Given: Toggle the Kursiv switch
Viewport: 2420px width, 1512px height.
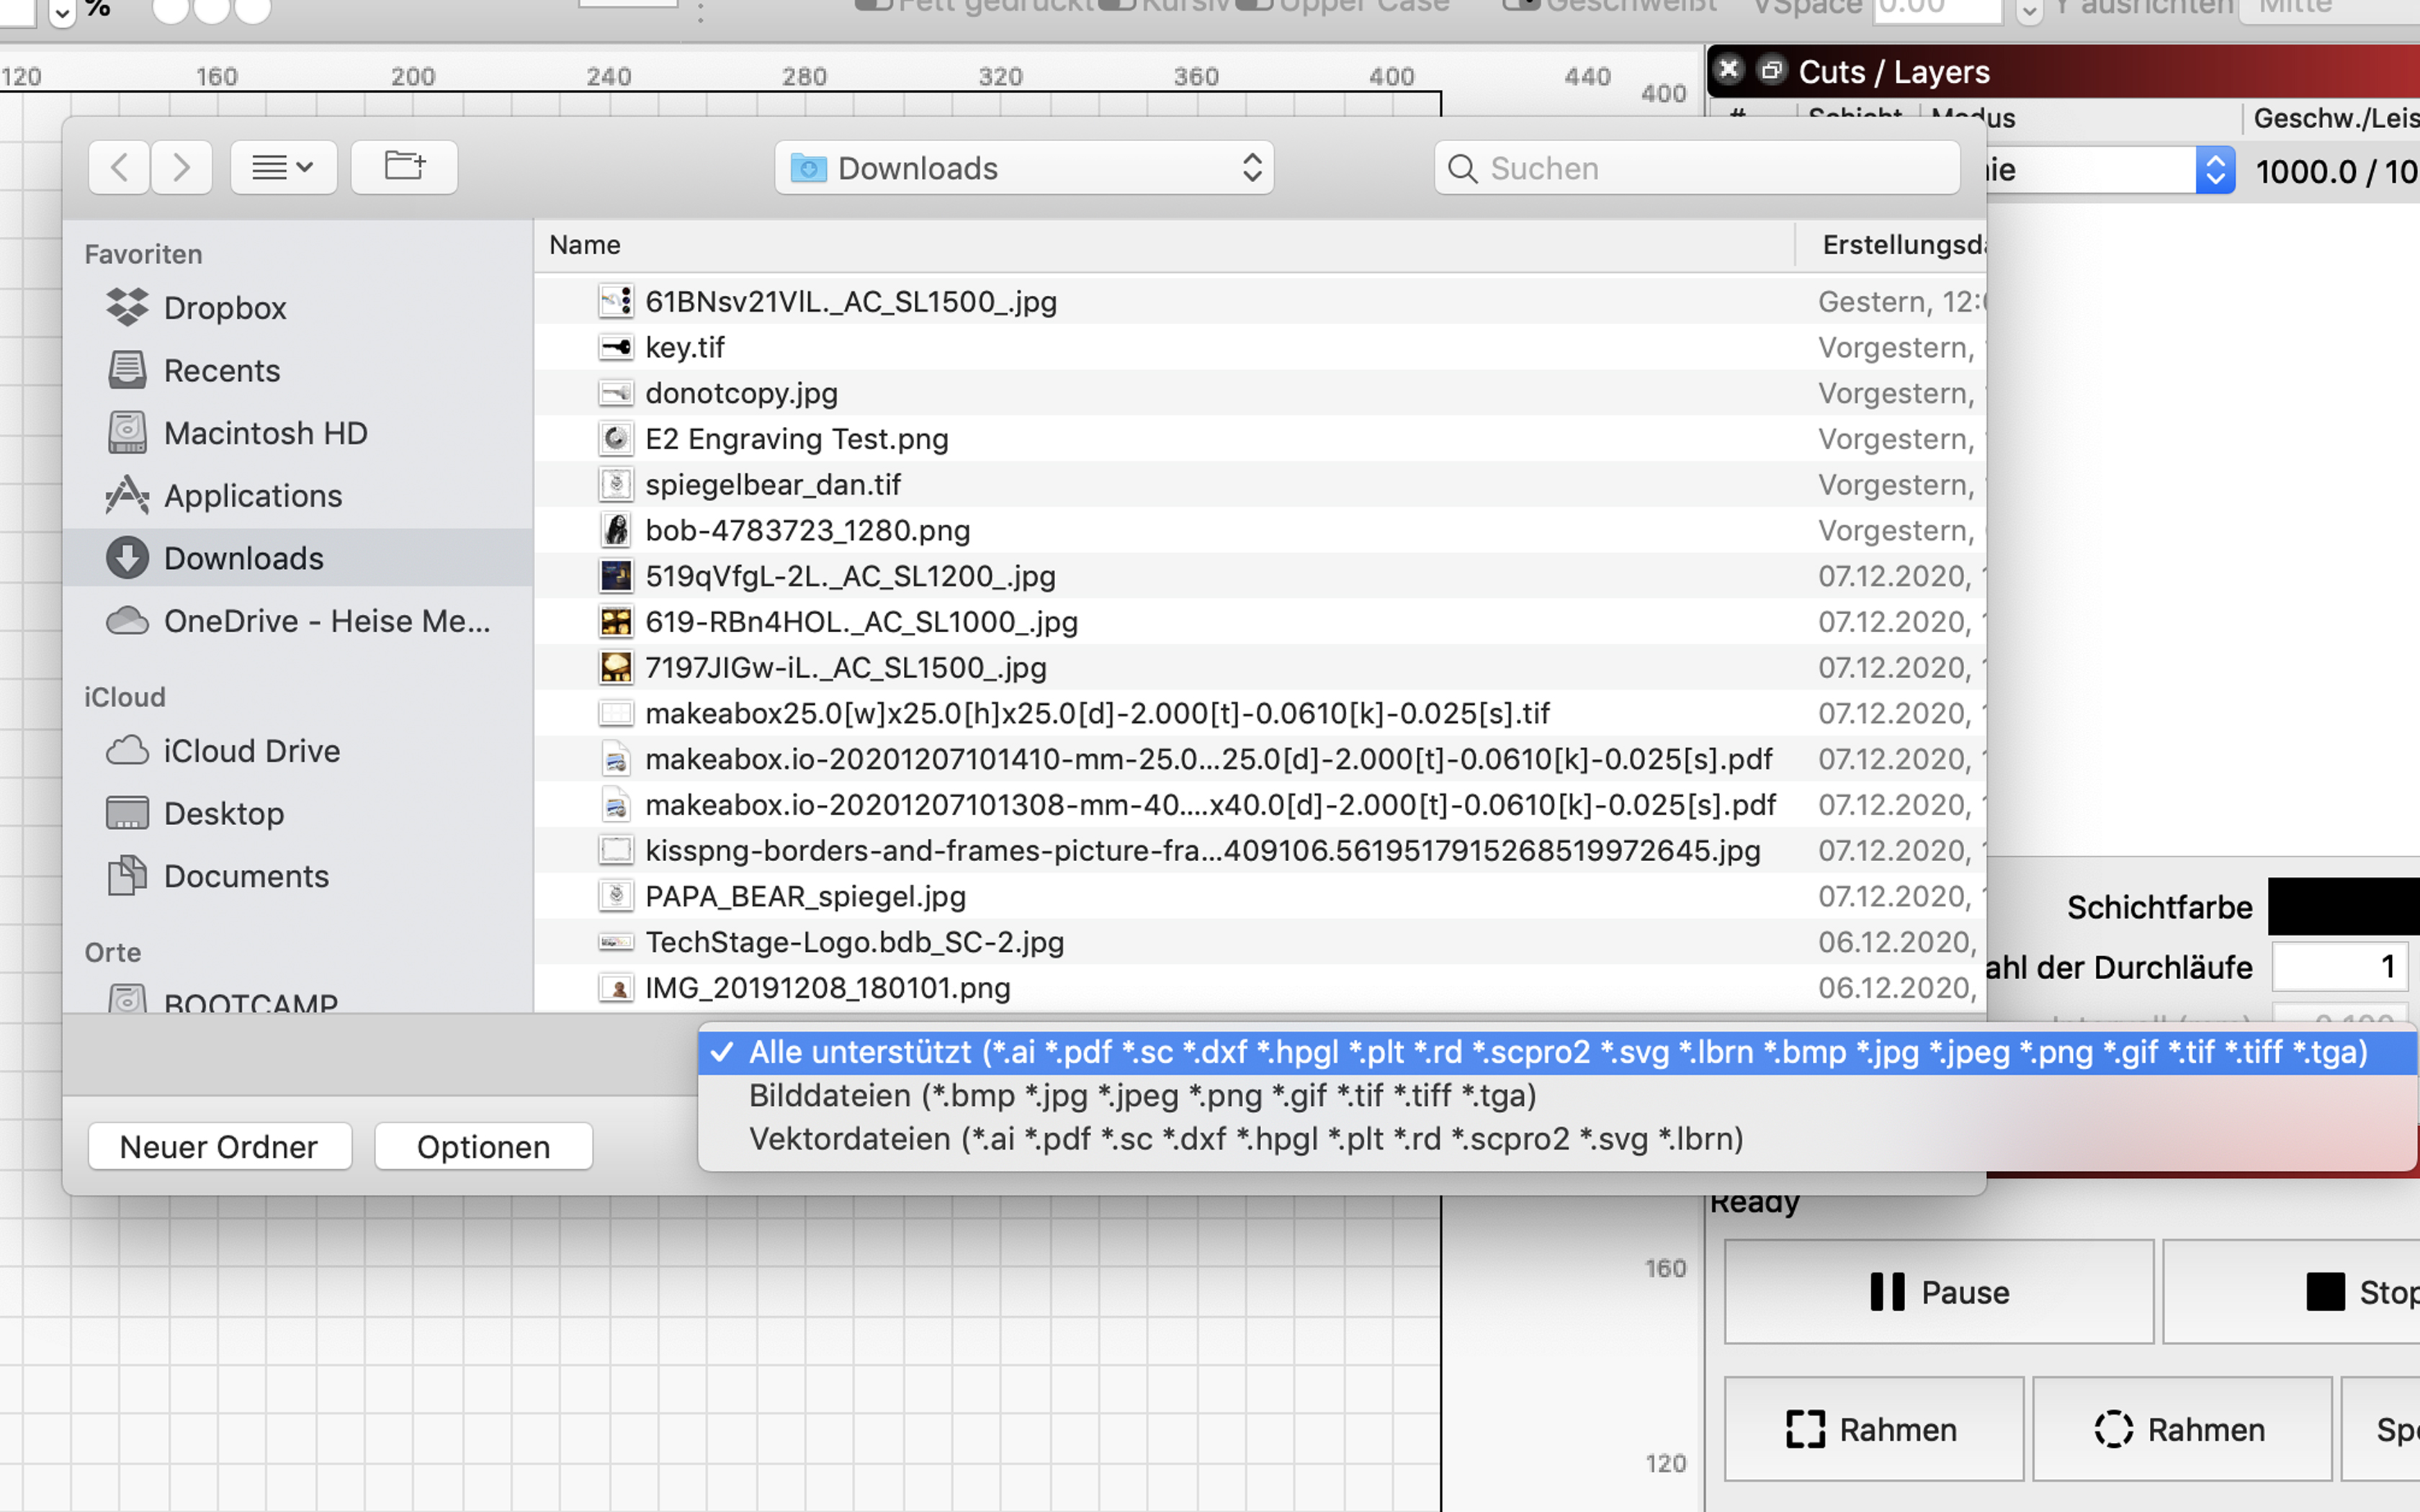Looking at the screenshot, I should 1118,5.
